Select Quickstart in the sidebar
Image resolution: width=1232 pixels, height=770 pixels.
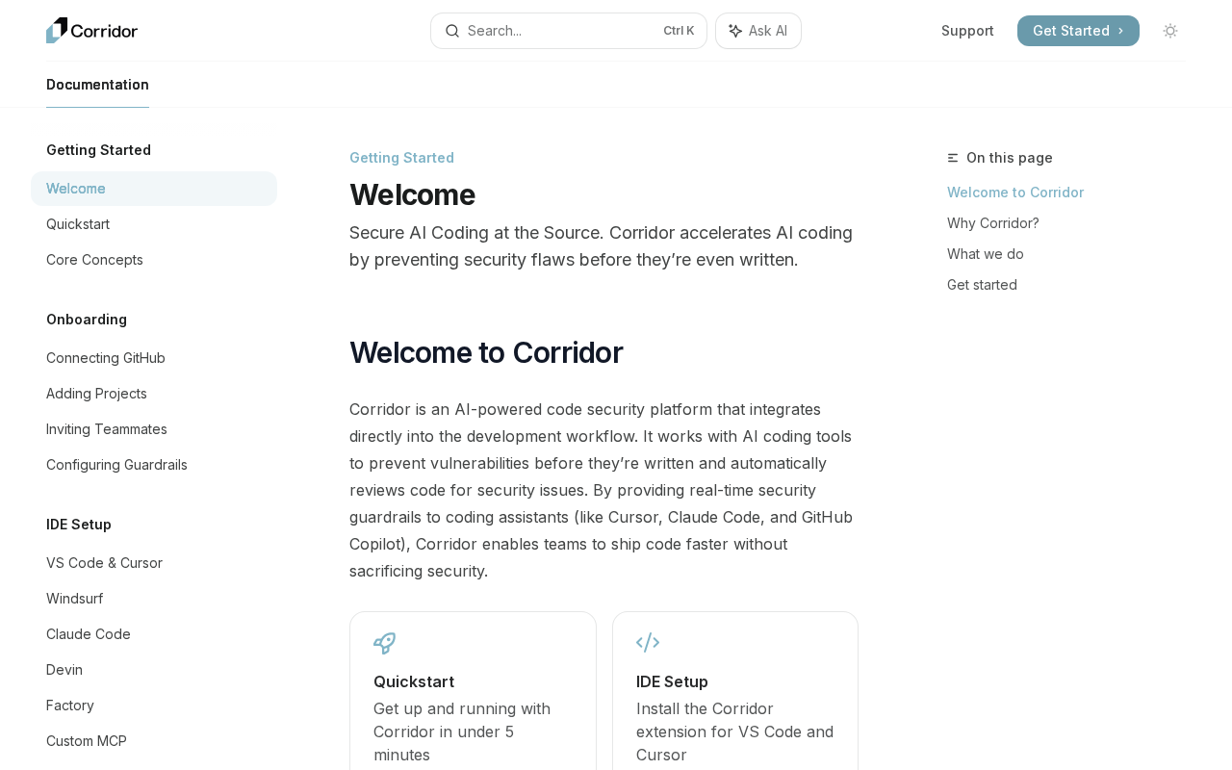tap(78, 224)
